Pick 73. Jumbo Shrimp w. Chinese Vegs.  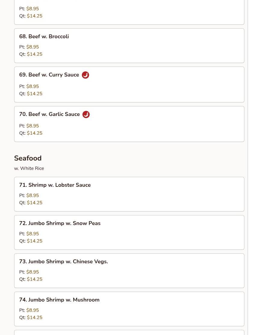[129, 271]
